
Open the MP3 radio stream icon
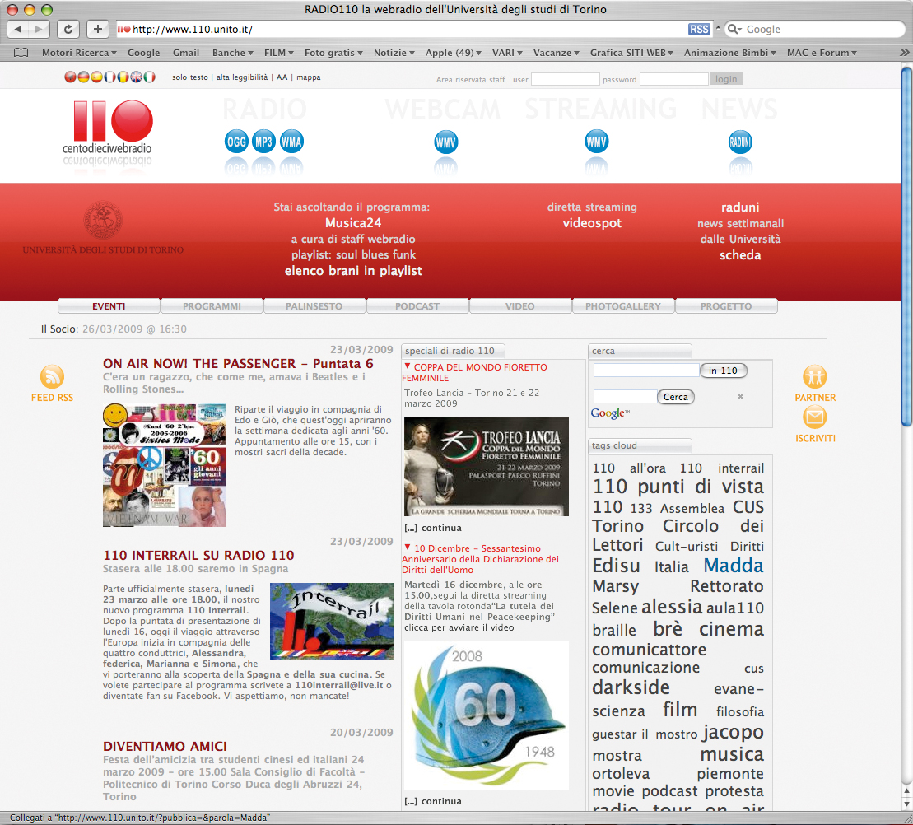coord(263,142)
